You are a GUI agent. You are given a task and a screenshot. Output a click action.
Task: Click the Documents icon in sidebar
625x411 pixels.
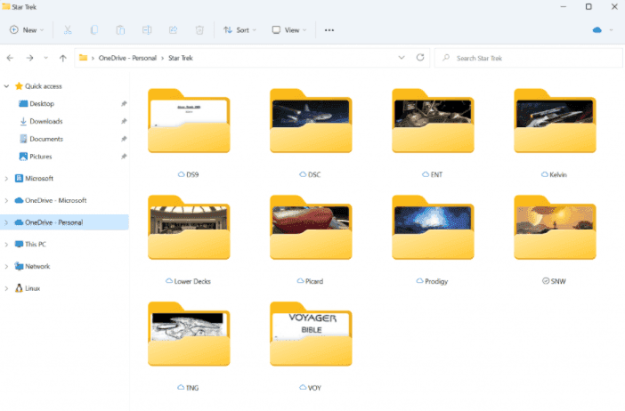coord(23,139)
